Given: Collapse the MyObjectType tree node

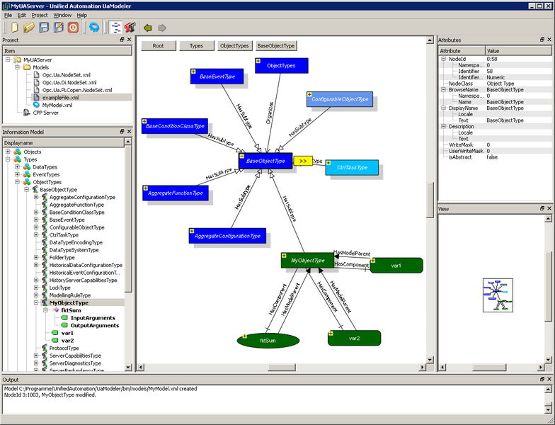Looking at the screenshot, I should (36, 302).
